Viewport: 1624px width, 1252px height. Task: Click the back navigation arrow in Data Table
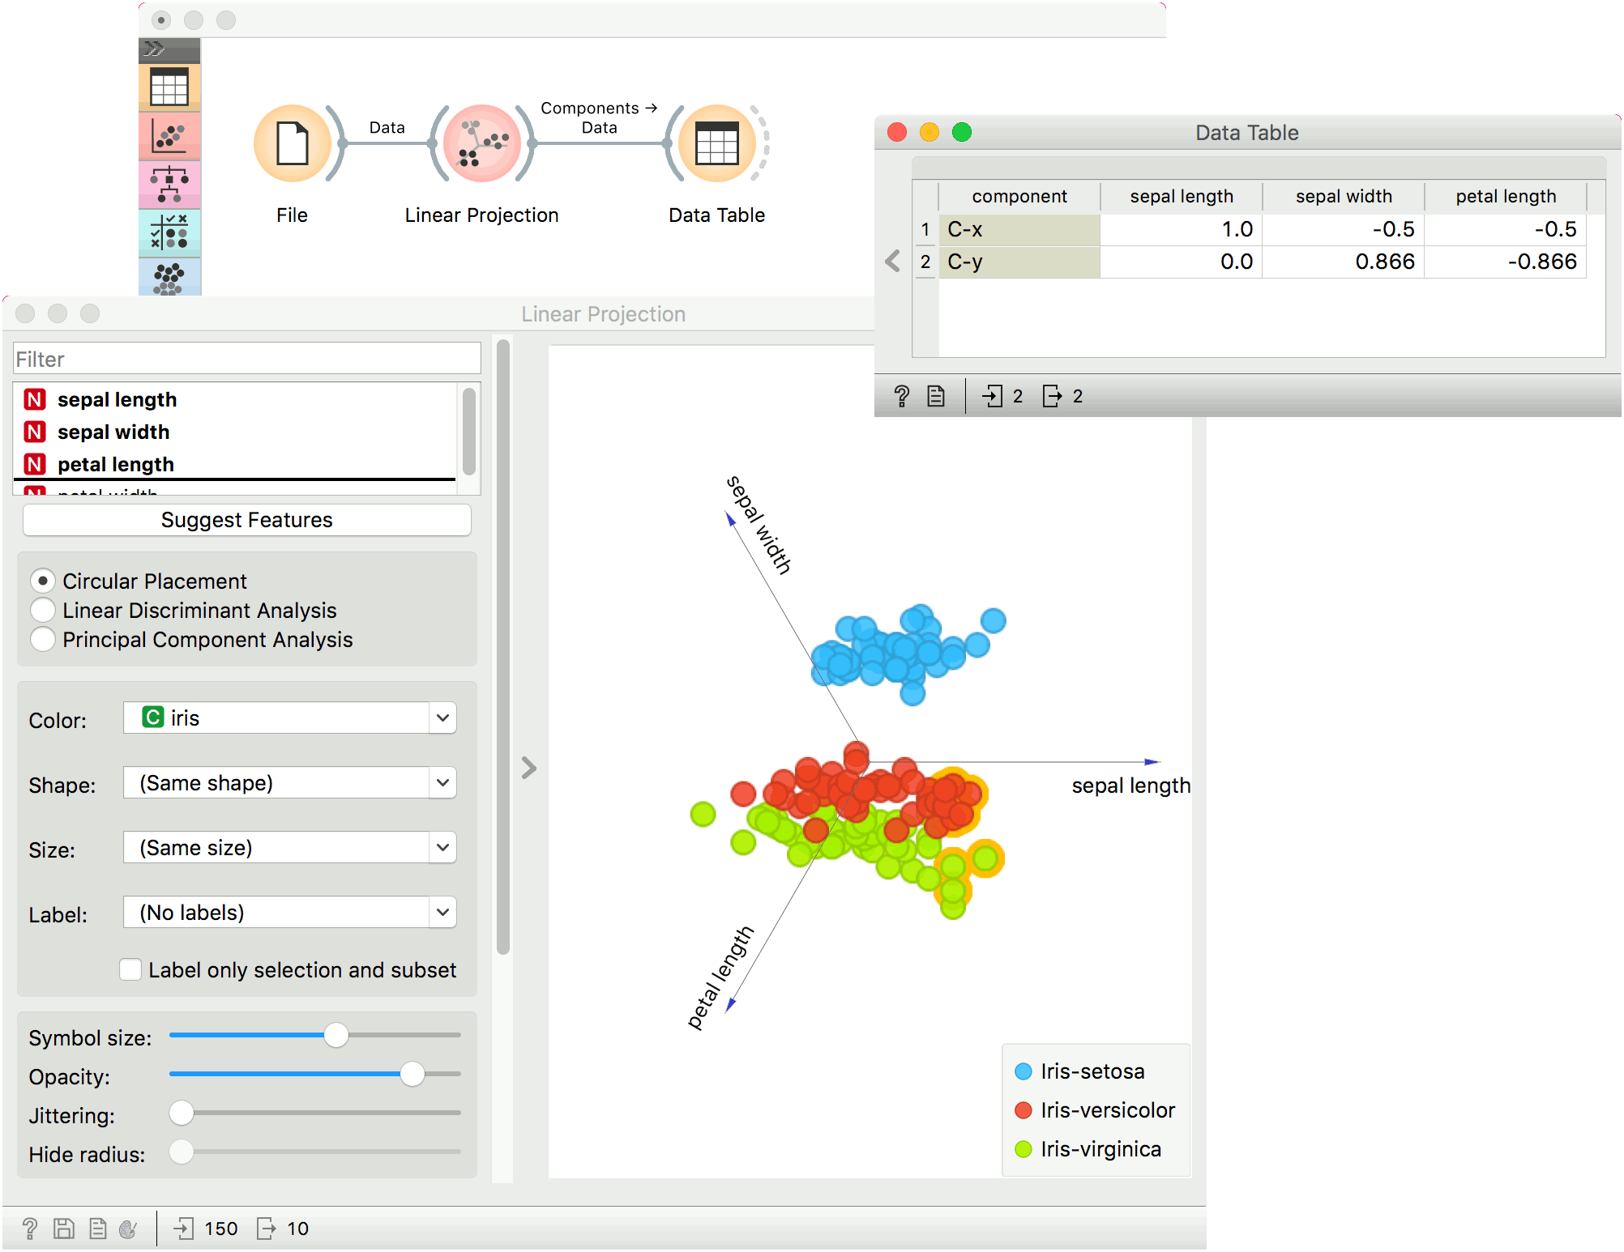892,261
